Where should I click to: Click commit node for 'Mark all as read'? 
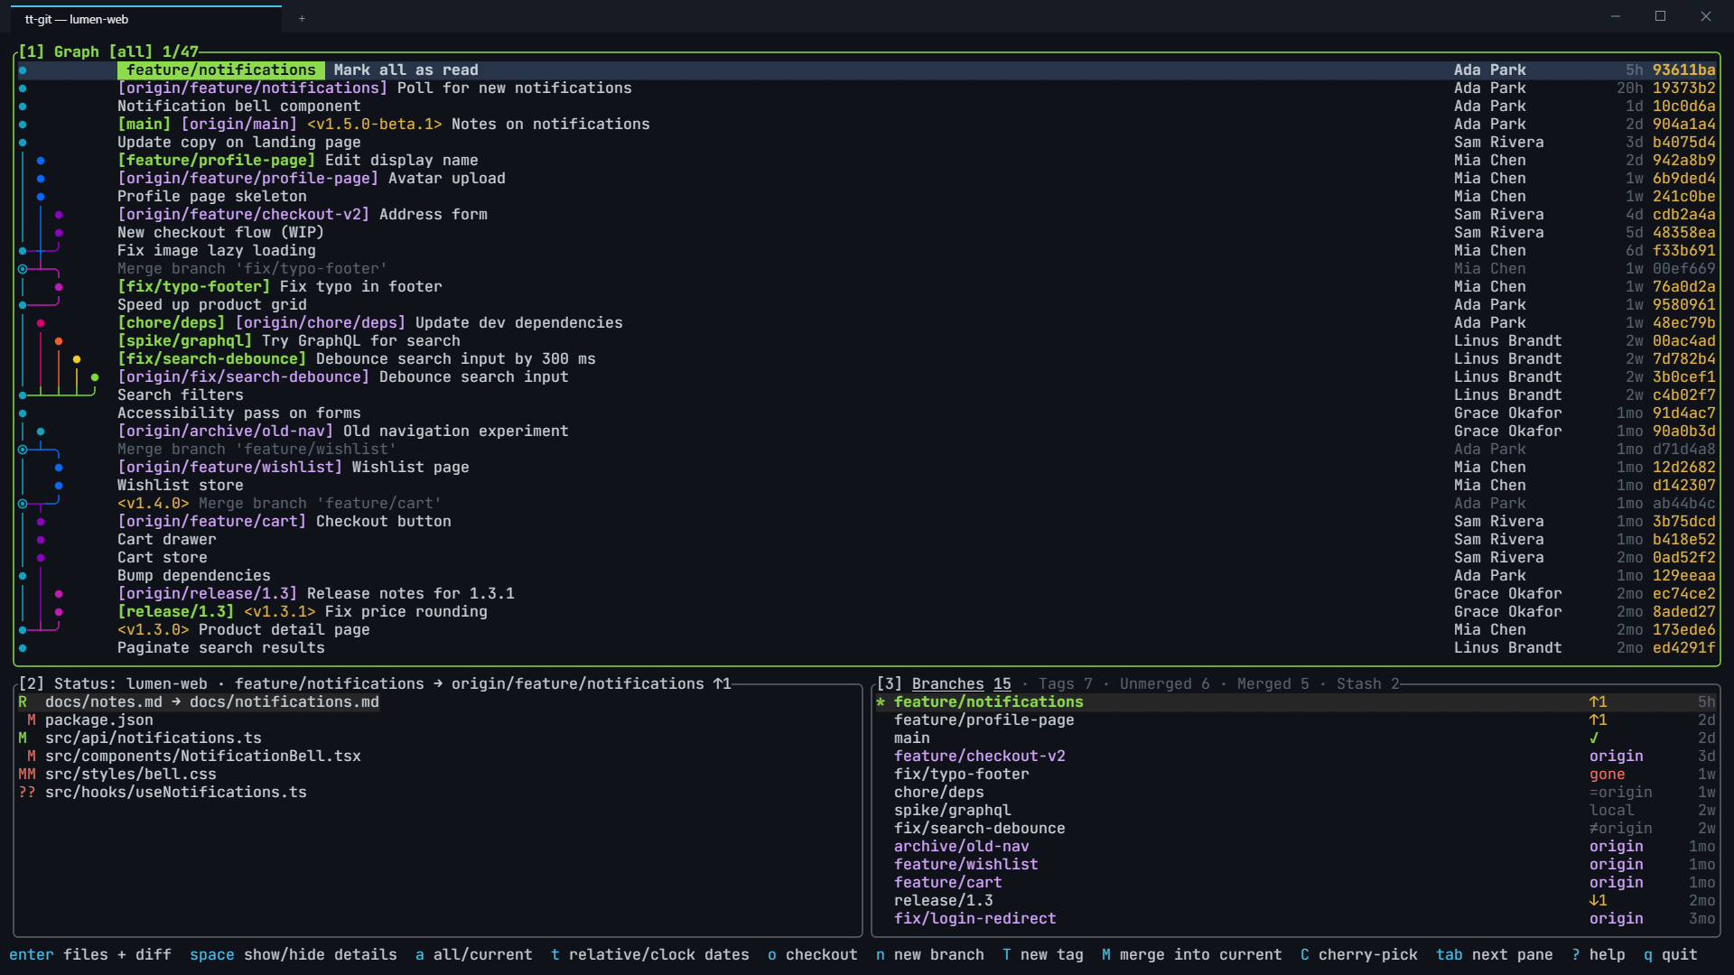23,70
